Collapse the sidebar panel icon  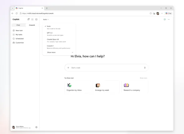click(x=36, y=19)
